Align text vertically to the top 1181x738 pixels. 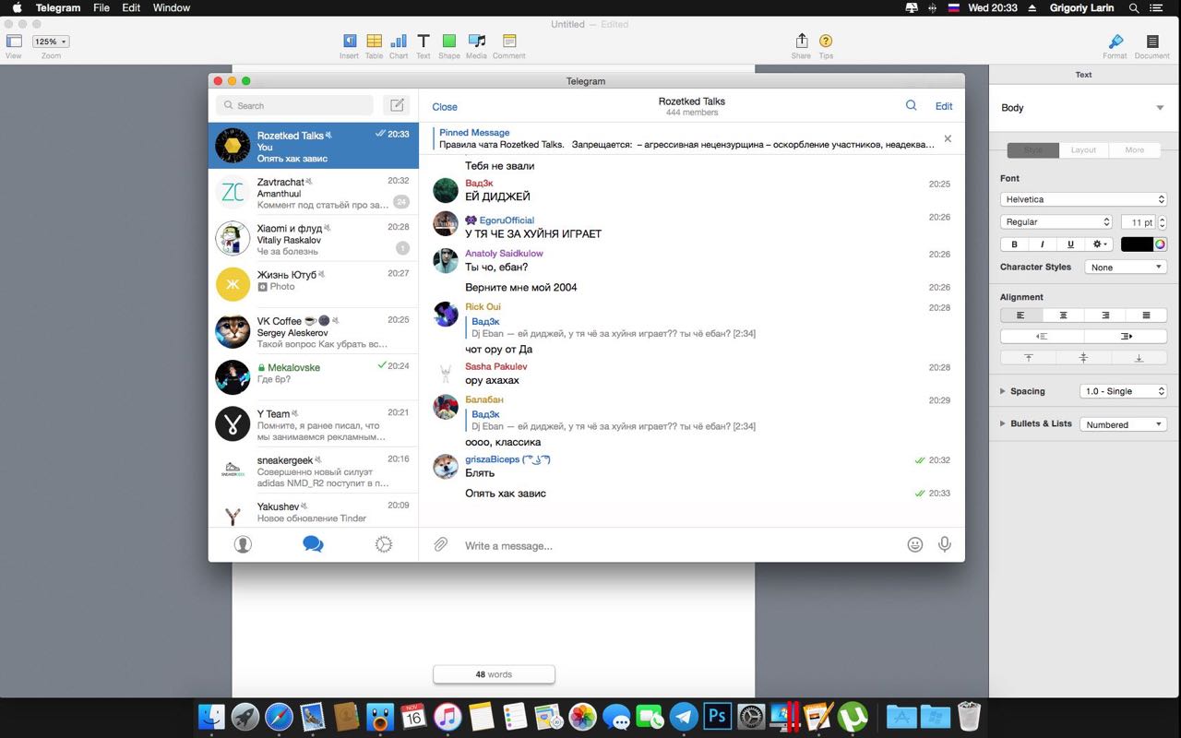[1028, 357]
